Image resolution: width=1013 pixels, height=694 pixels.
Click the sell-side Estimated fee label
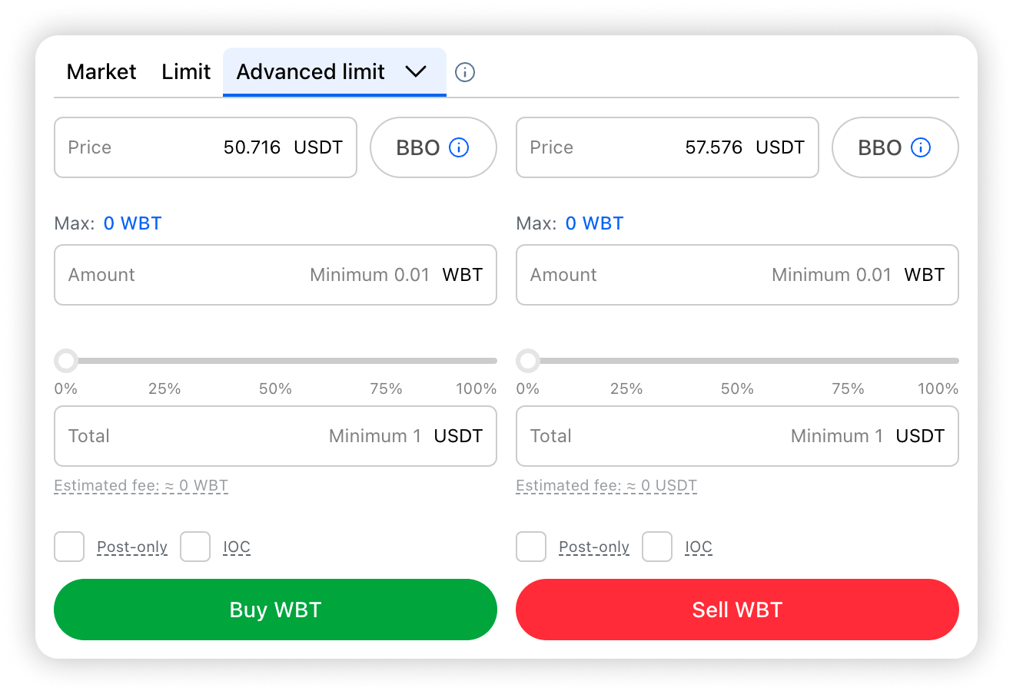click(x=606, y=485)
